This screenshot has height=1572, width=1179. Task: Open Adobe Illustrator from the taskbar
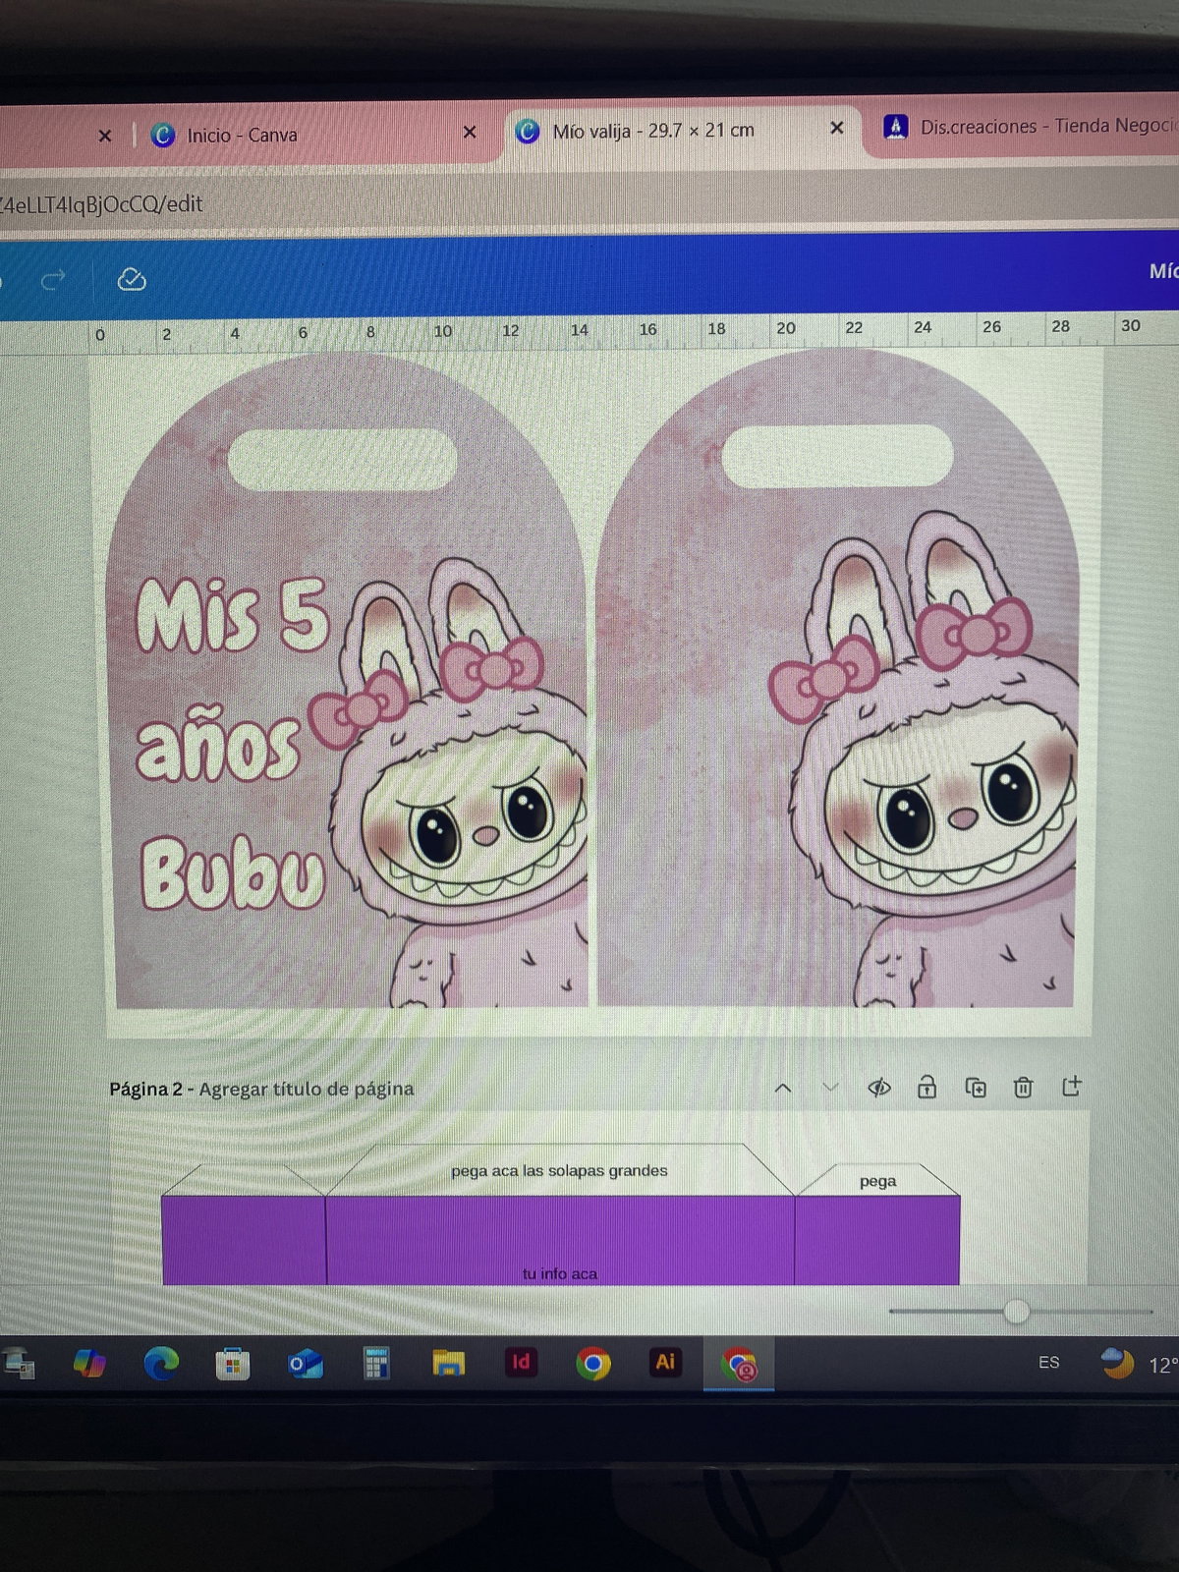pos(665,1362)
